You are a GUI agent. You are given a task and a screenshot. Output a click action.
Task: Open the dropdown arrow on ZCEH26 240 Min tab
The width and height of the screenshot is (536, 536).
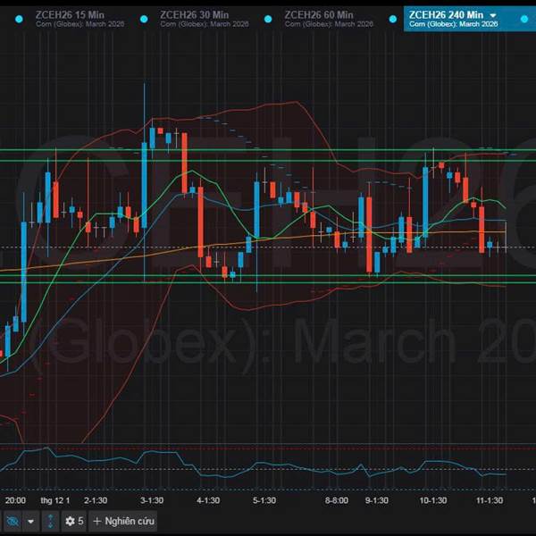coord(493,15)
